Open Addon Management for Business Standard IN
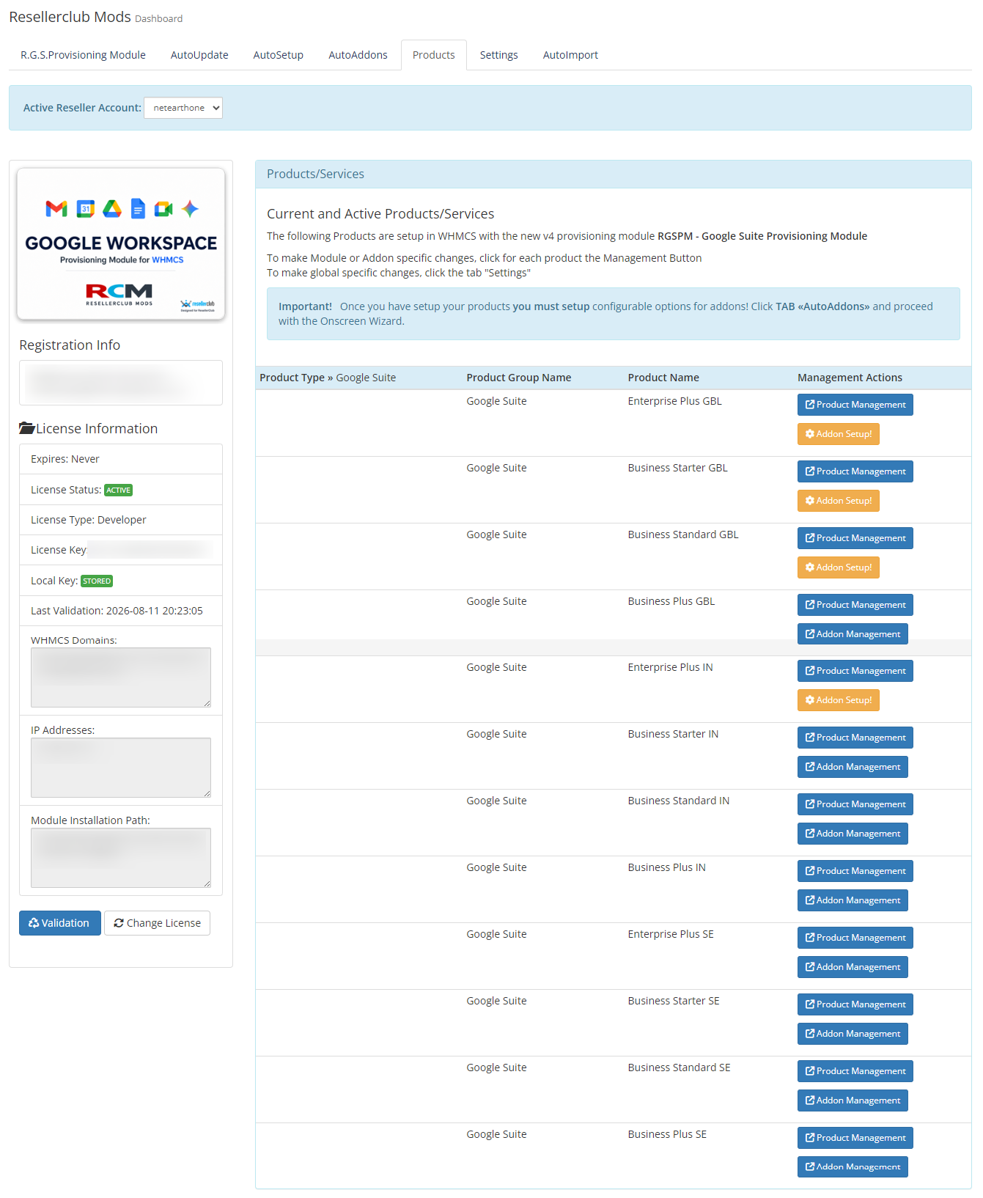Viewport: 983px width, 1198px height. click(853, 834)
